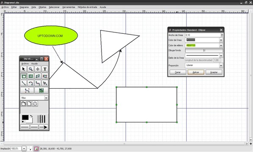Click the Aceptar button
Image resolution: width=253 pixels, height=152 pixels.
point(214,72)
